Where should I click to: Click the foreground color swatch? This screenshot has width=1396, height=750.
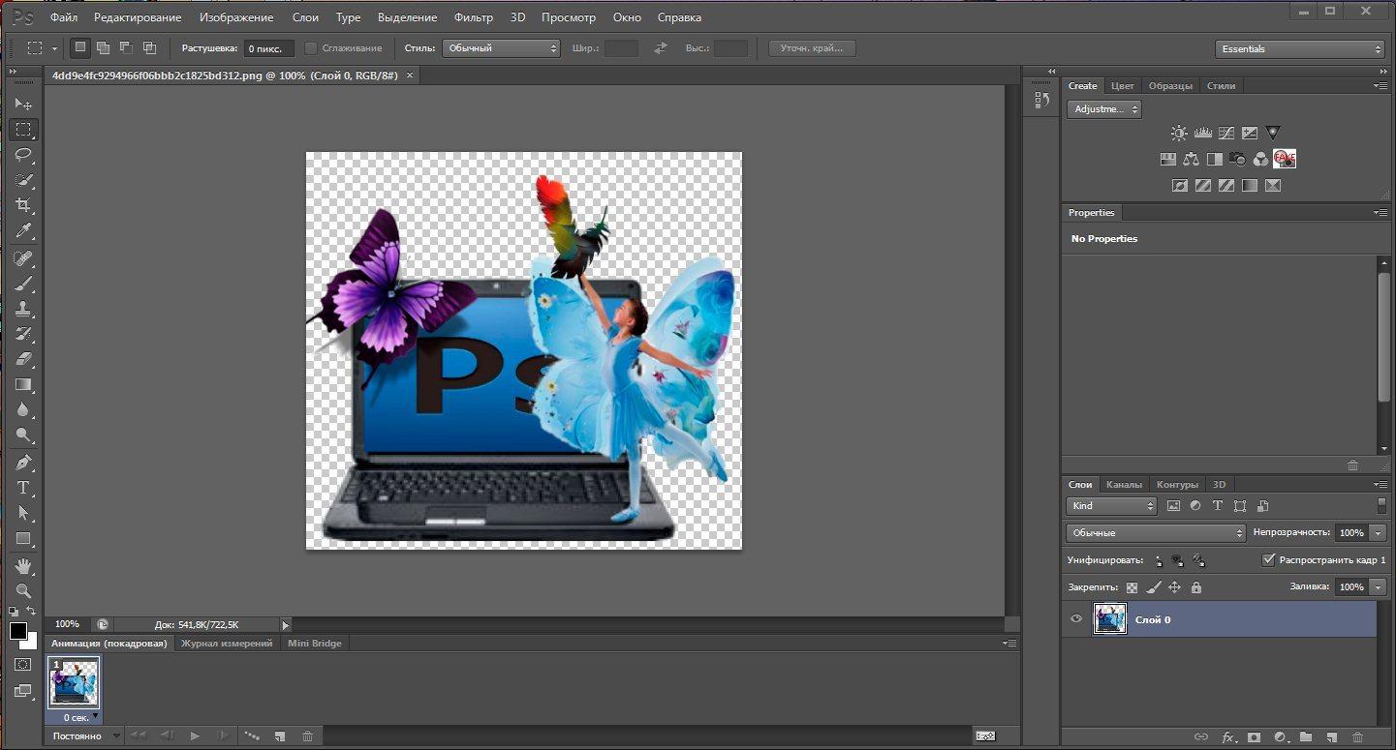click(18, 631)
